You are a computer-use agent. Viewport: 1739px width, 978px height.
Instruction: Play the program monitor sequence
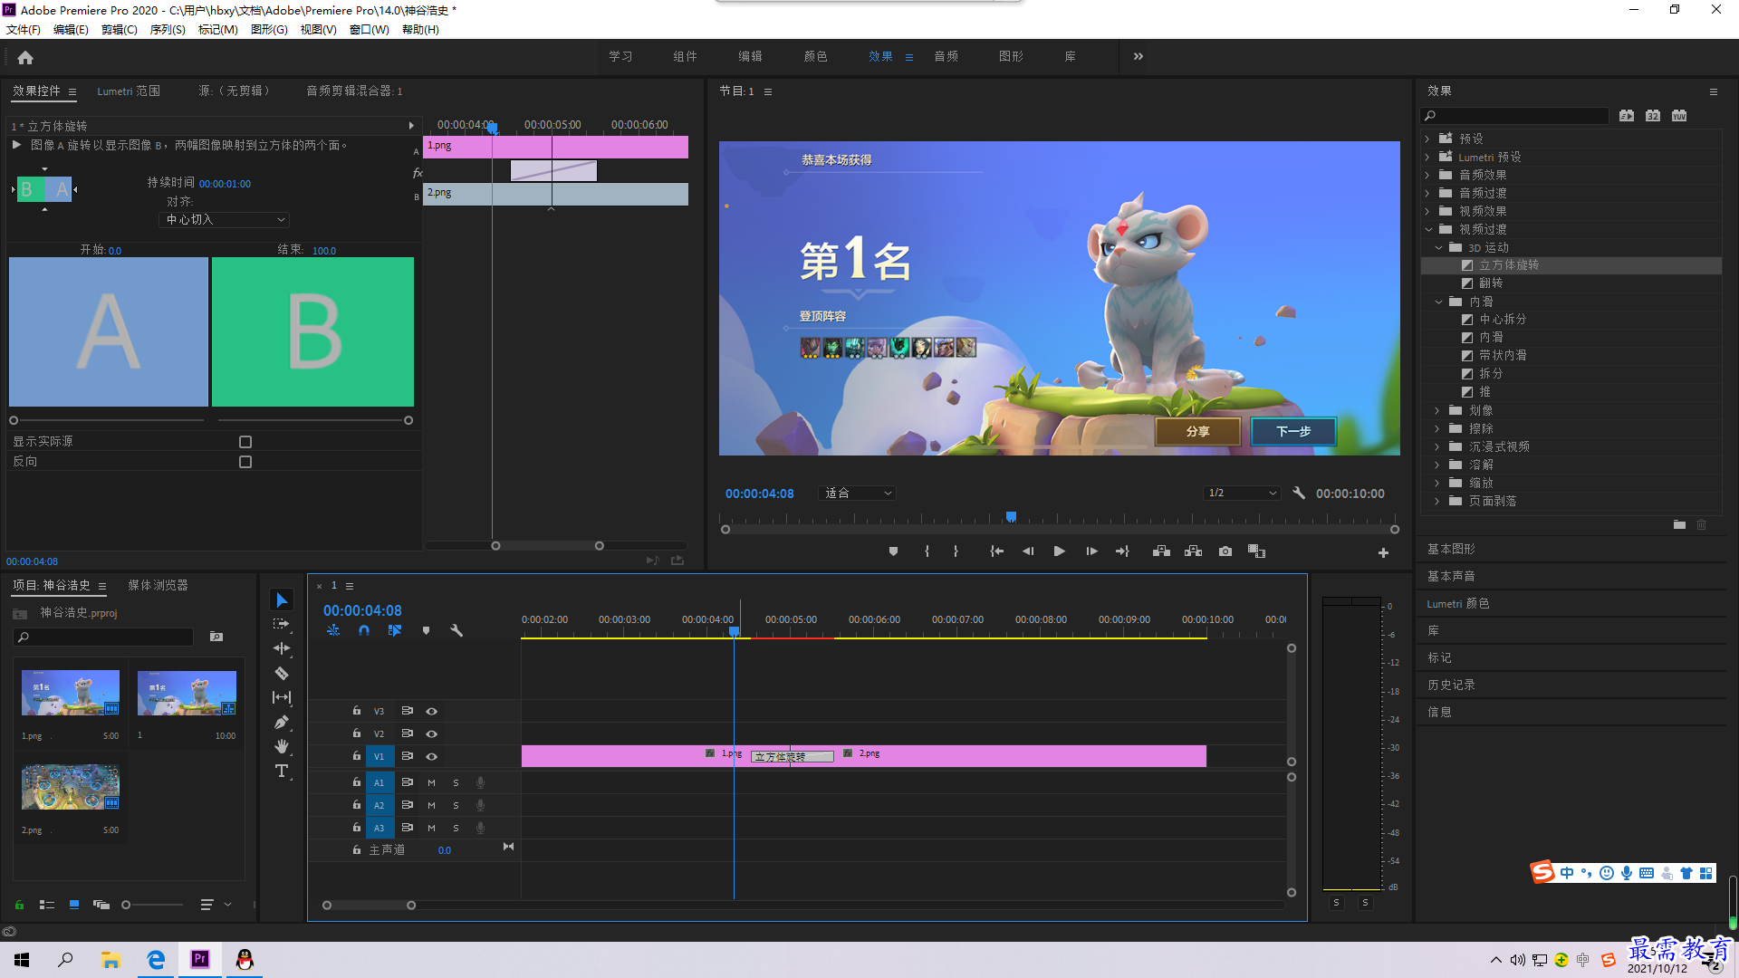pyautogui.click(x=1059, y=551)
